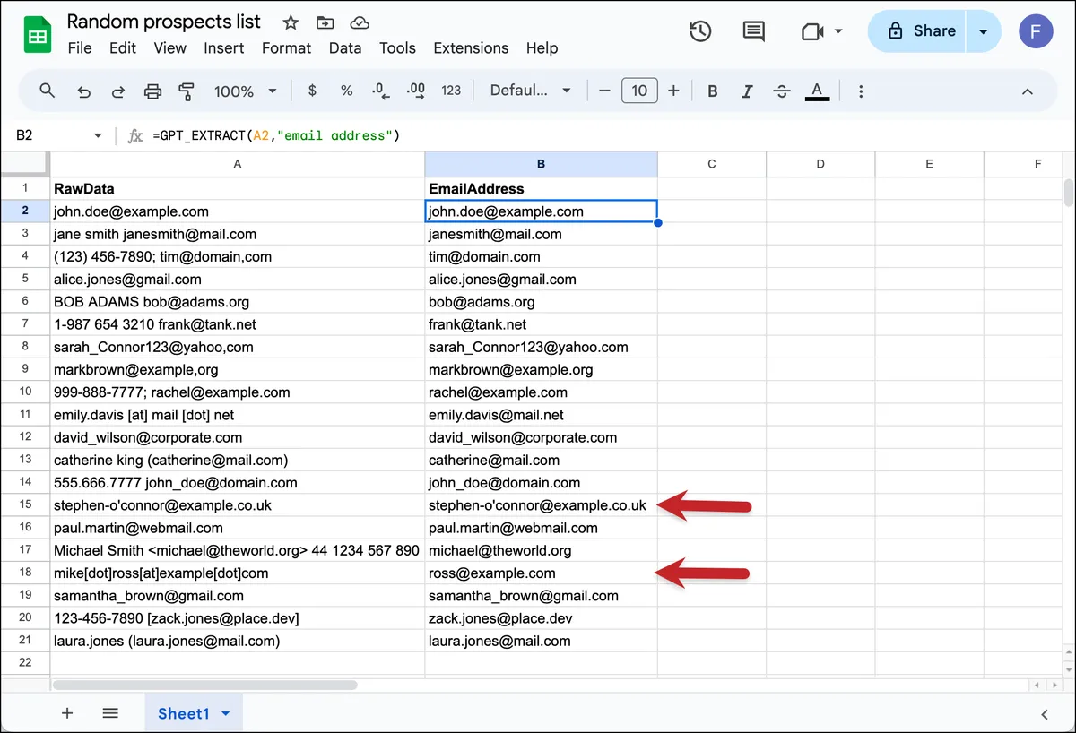Select column B header
1076x733 pixels.
(542, 164)
